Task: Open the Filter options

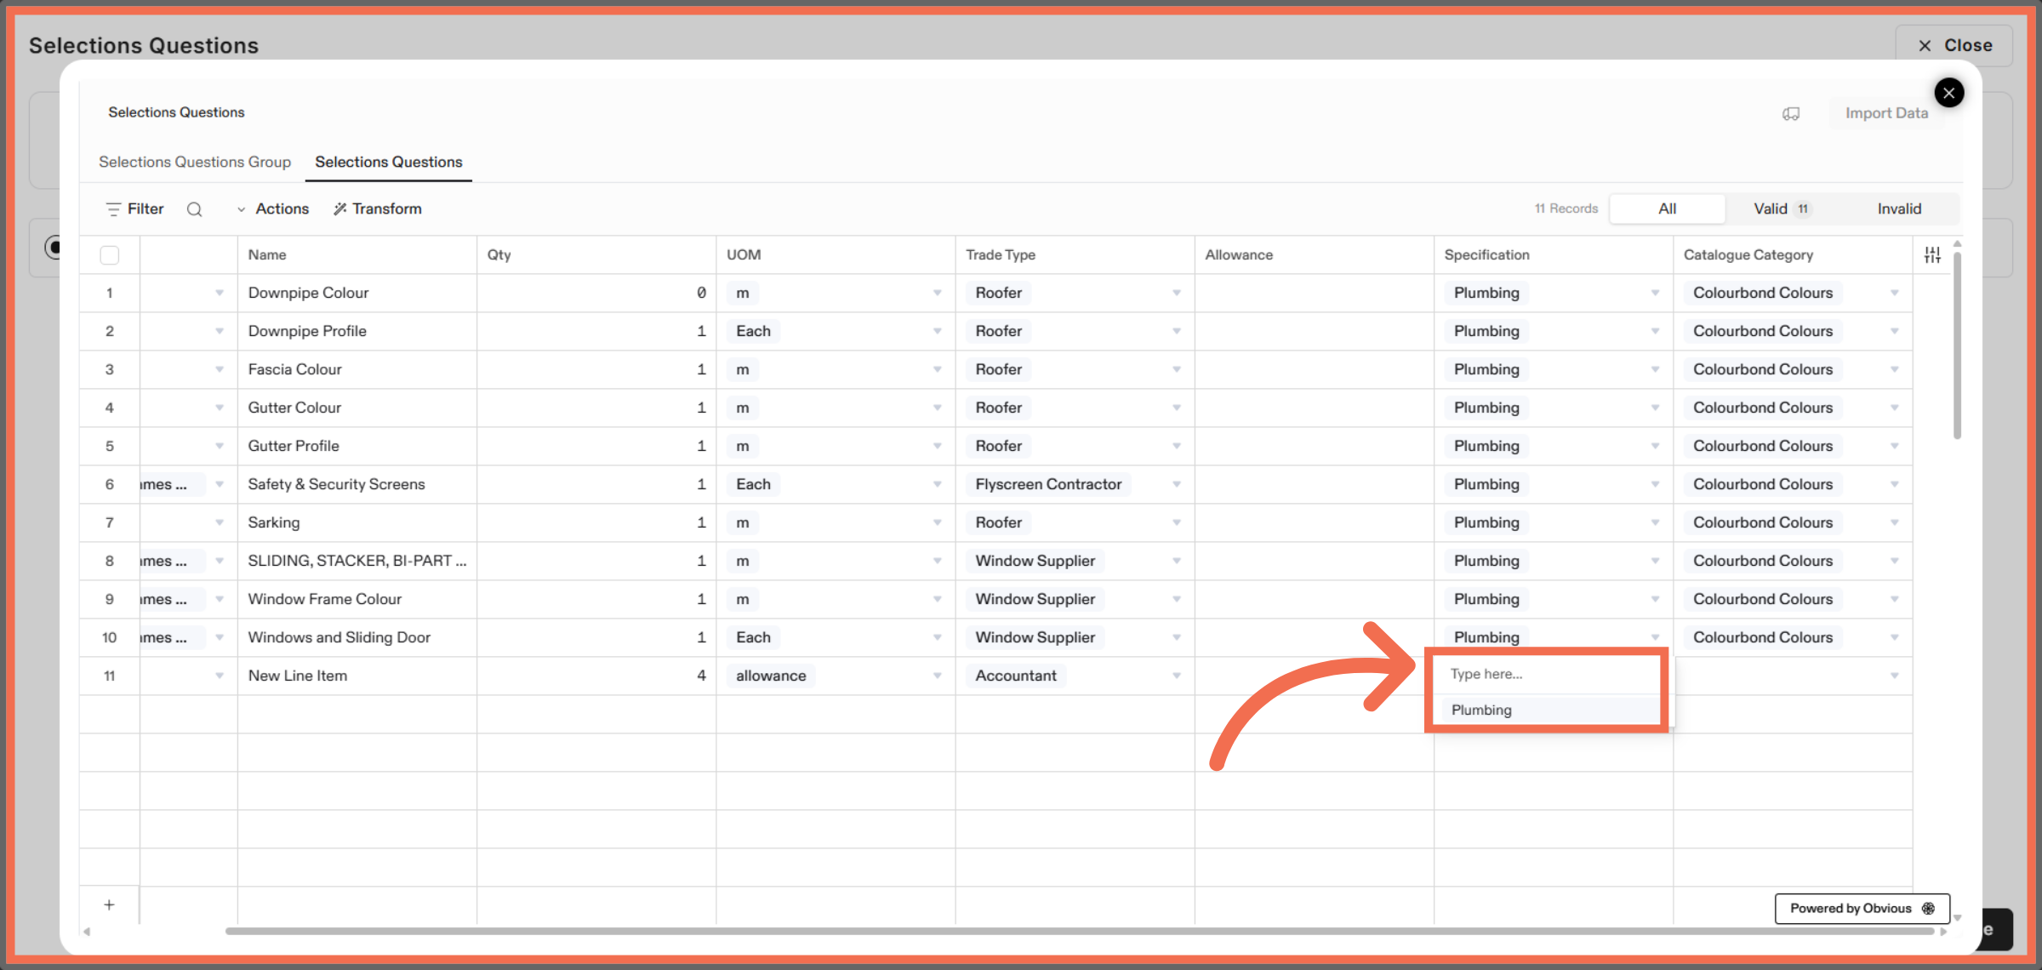Action: click(134, 208)
